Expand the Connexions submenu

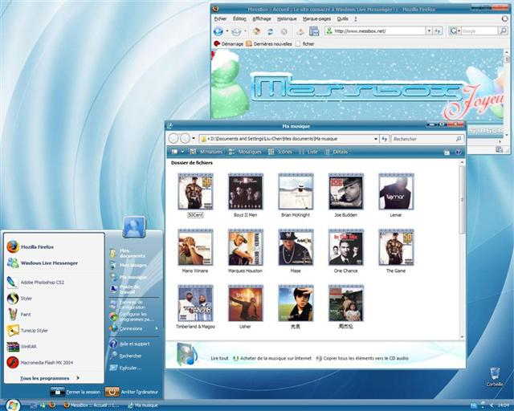tap(134, 328)
